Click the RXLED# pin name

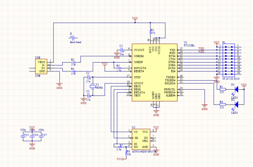[170, 83]
